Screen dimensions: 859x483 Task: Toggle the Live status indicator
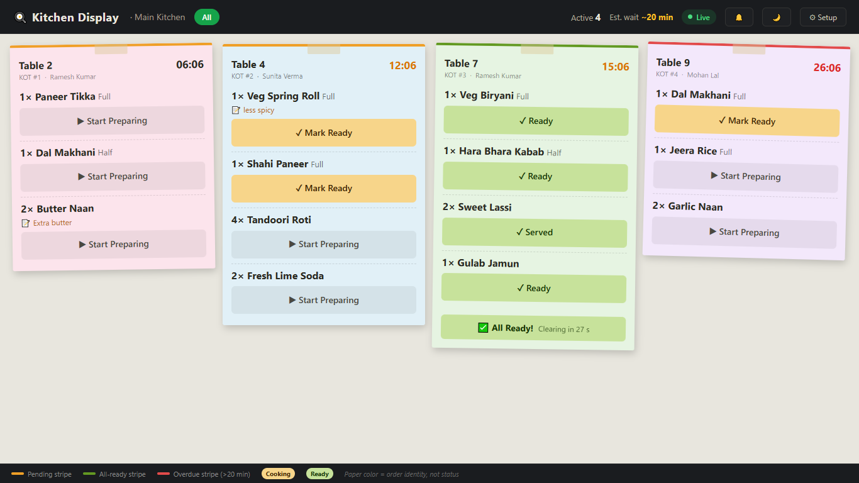(699, 17)
